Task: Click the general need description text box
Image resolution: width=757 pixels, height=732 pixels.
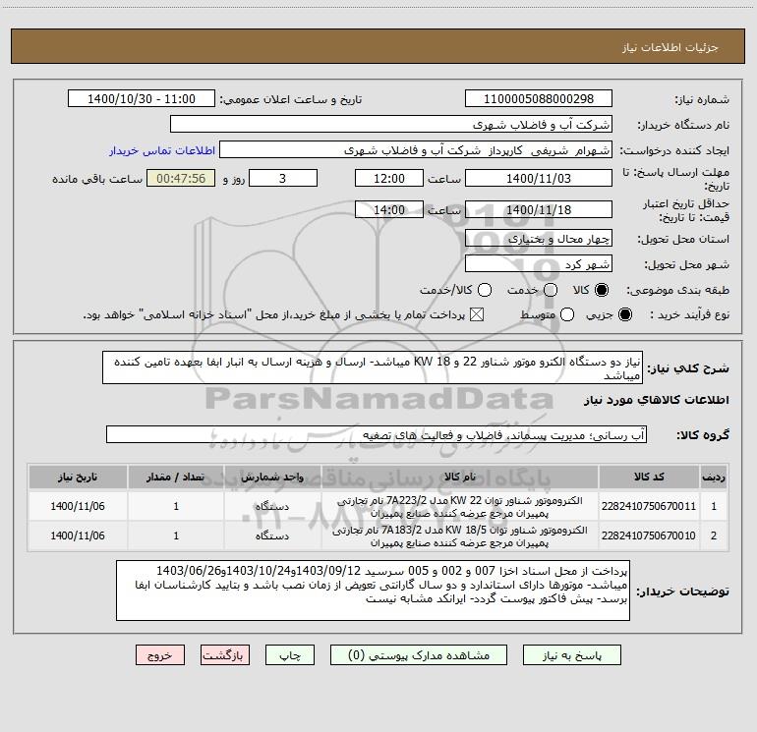Action: [x=373, y=368]
